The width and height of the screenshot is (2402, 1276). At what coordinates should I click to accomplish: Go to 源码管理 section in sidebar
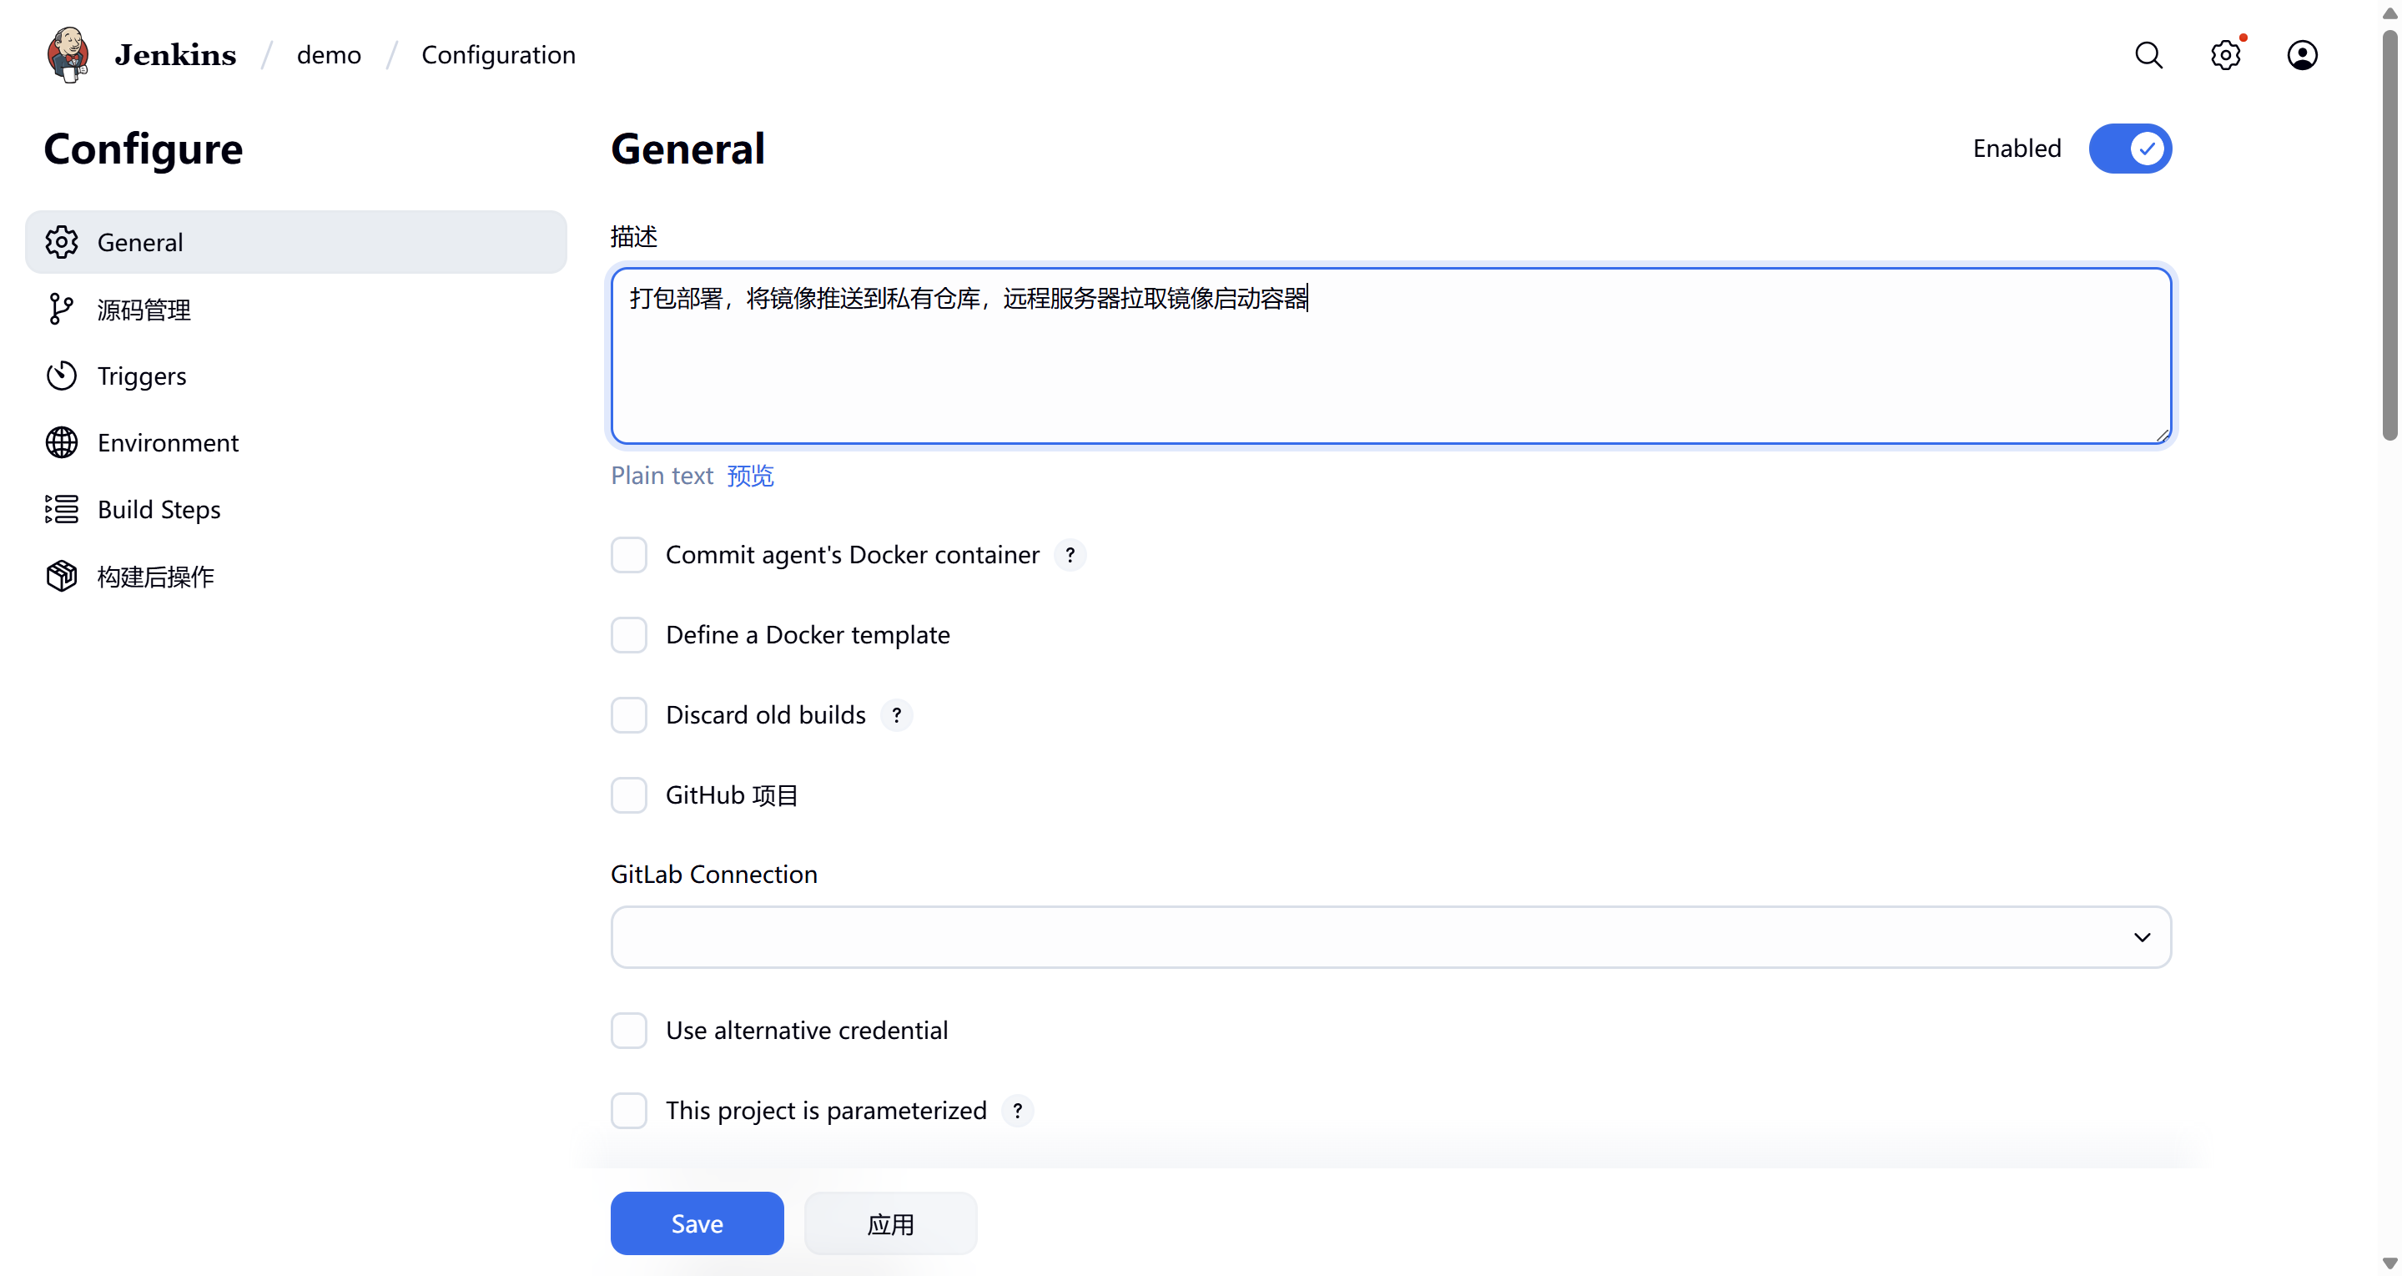(x=144, y=310)
